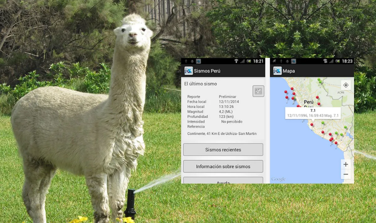Screen dimensions: 376x223
Task: Tap the 7.1 magnitude info popup
Action: coord(313,113)
